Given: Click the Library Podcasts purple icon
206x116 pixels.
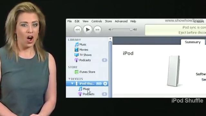Looking at the screenshot, I should [77, 60].
